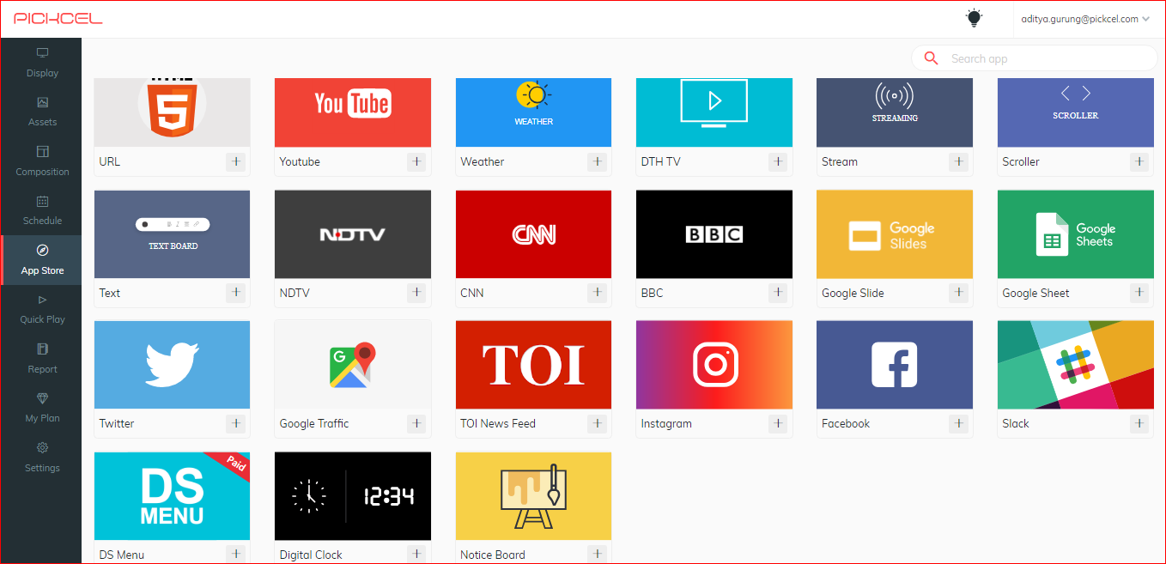The image size is (1166, 564).
Task: Select the Streaming app thumbnail
Action: click(x=895, y=112)
